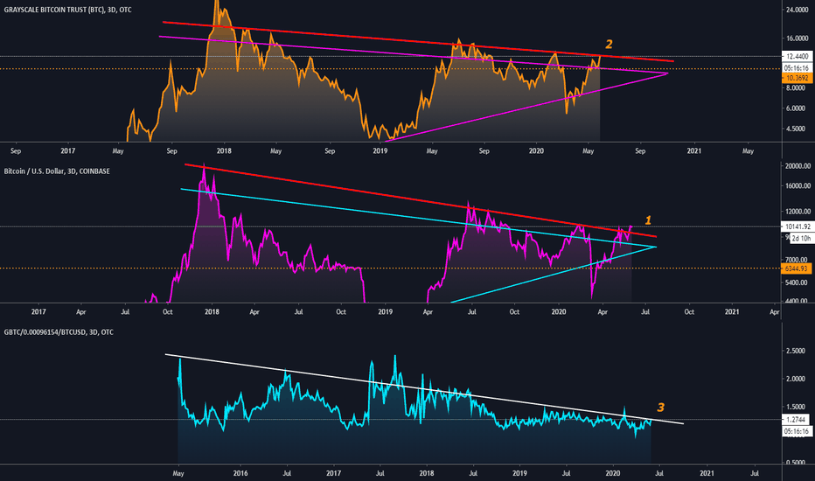Select the 12.4400 current price label
Viewport: 815px width, 481px height.
(x=797, y=56)
